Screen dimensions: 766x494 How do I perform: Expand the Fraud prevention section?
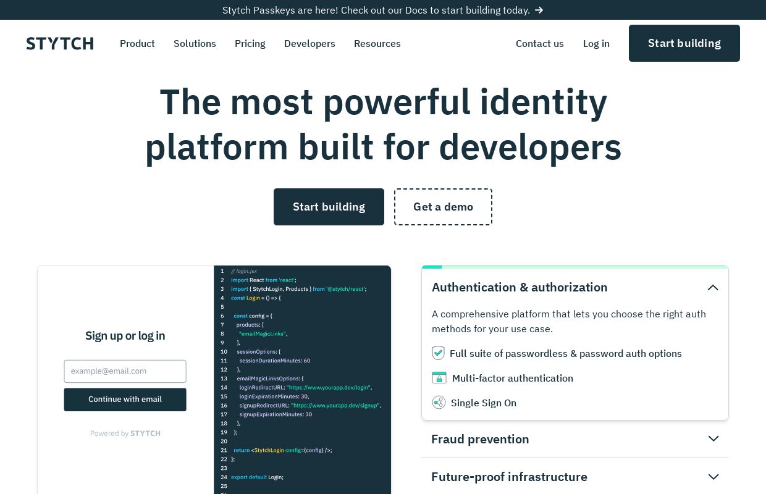click(x=575, y=439)
